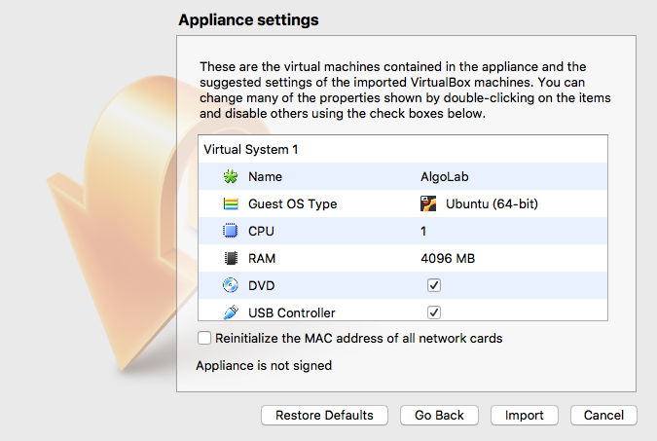Click the blue CPU chip icon
Screen dimensions: 657x441
(x=230, y=231)
